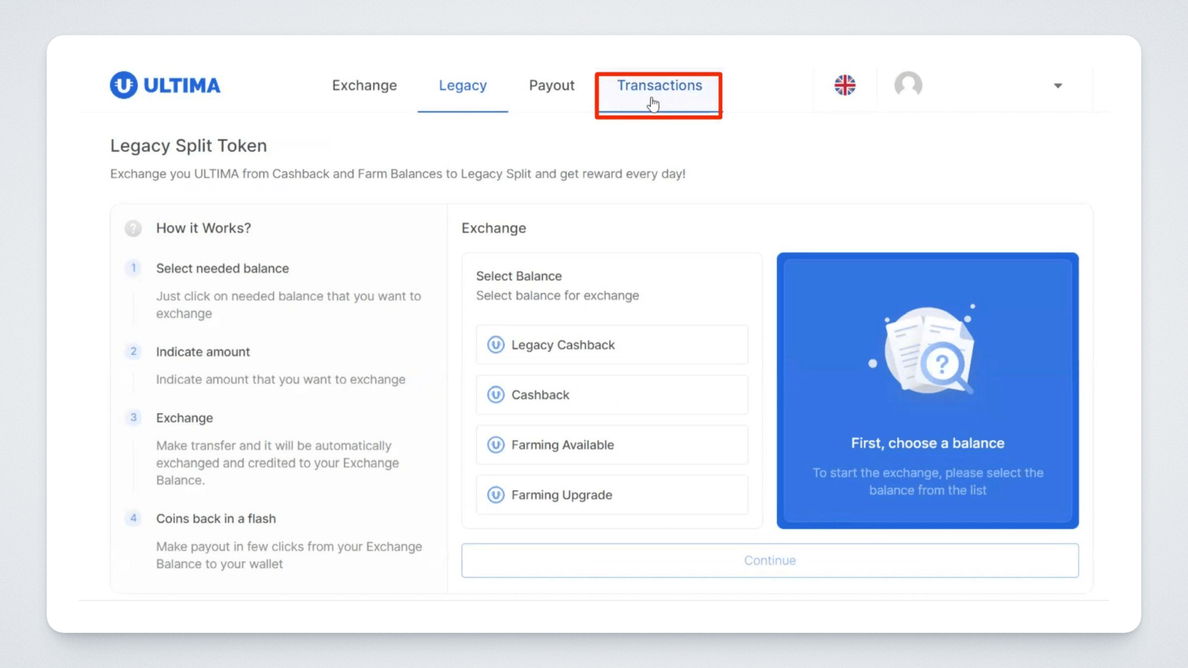Click the question mark beside How it Works

coord(133,228)
